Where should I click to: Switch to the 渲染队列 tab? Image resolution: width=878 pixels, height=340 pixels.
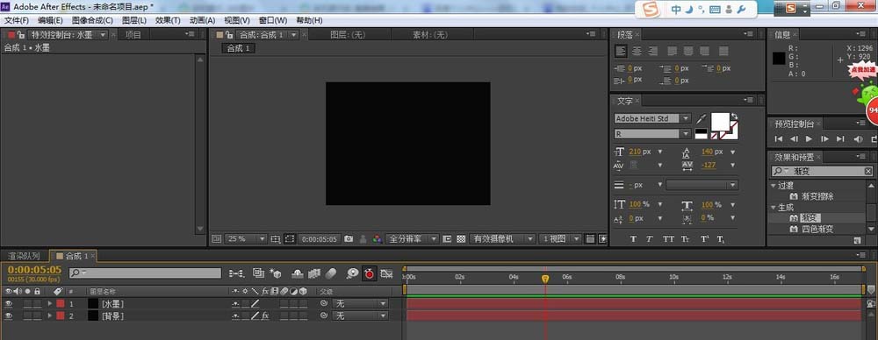tap(24, 256)
